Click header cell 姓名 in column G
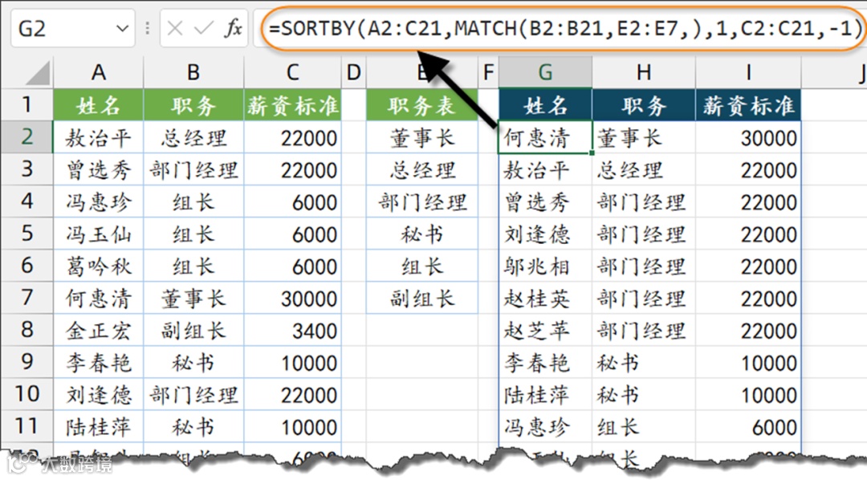 point(545,104)
